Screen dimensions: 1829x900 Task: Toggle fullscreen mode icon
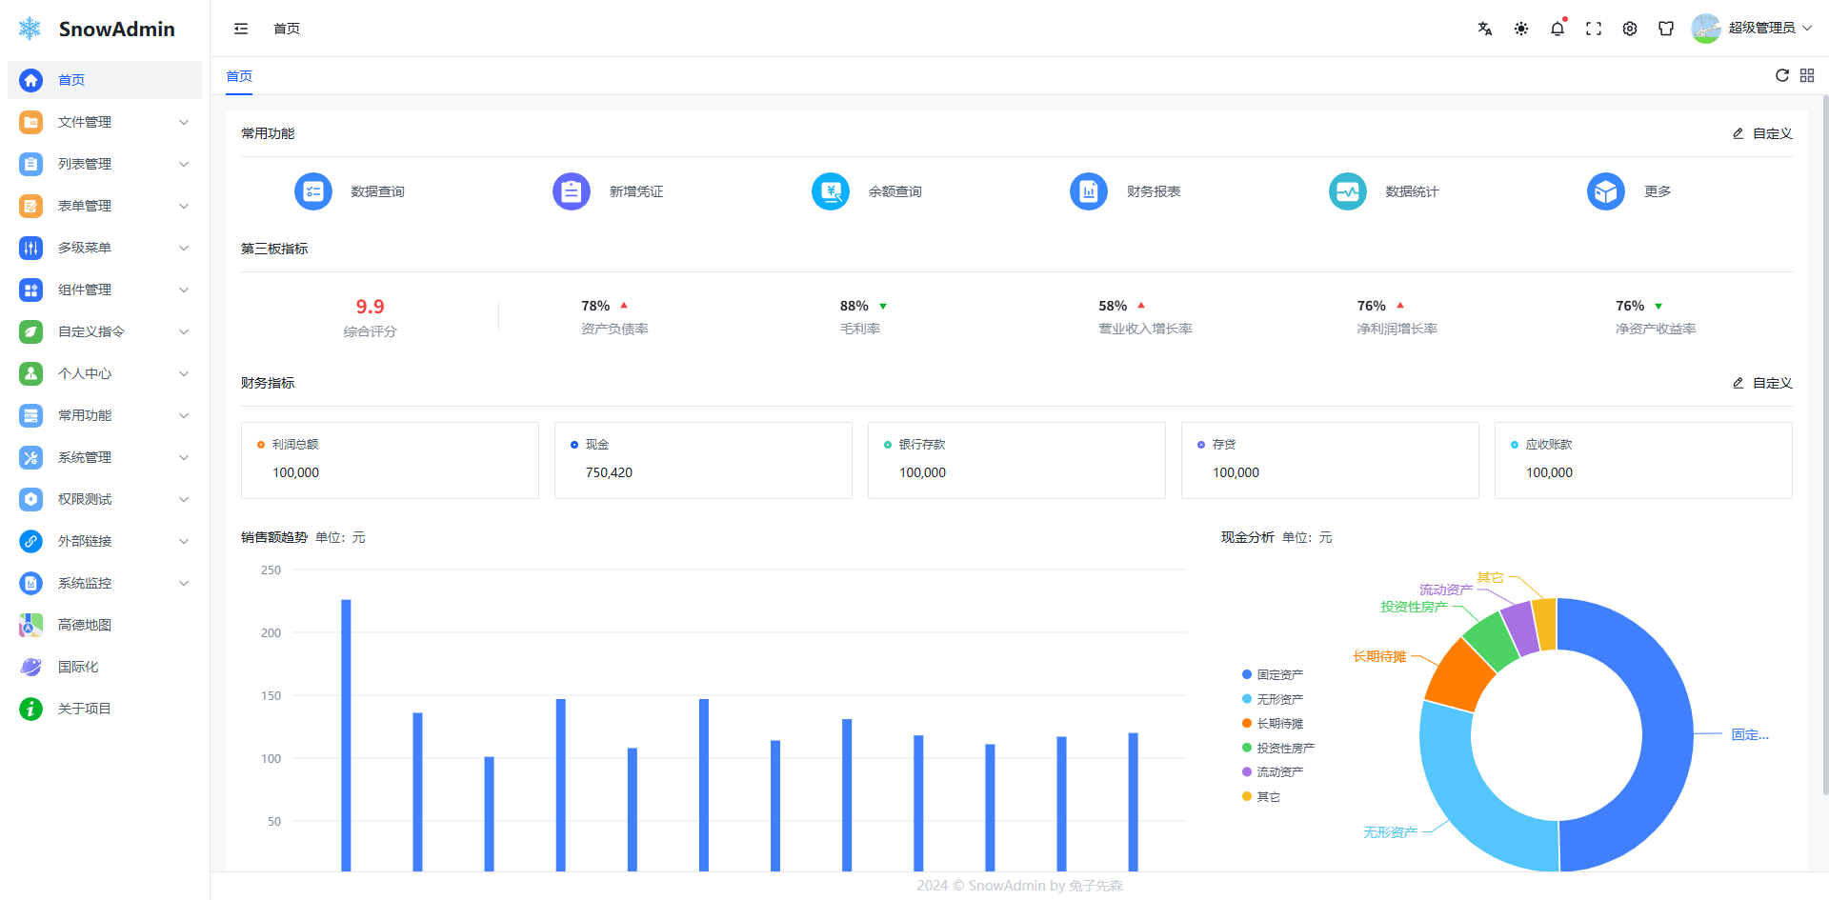(x=1594, y=29)
